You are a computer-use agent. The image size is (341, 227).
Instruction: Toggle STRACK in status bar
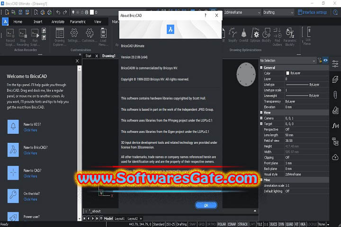(x=242, y=224)
